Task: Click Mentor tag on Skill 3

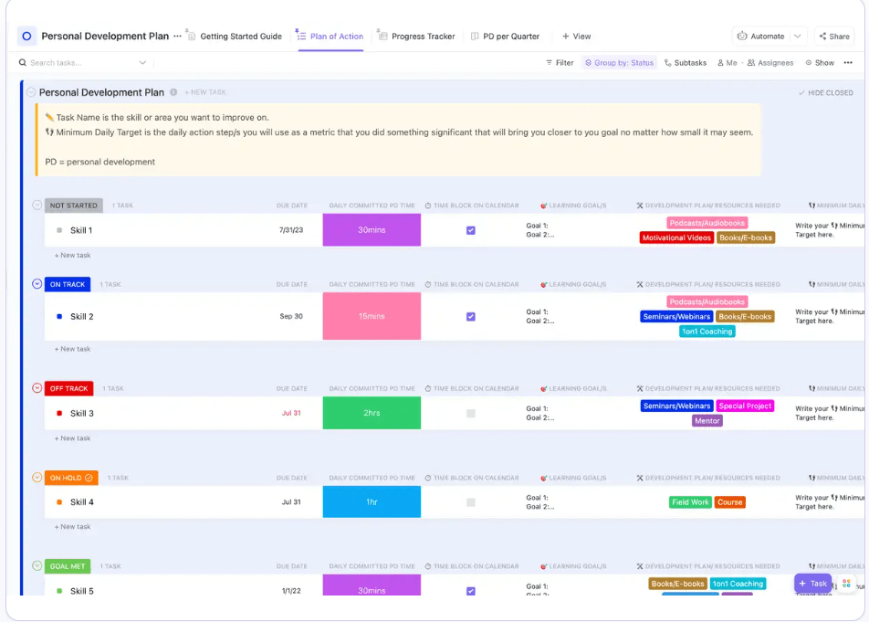Action: [x=707, y=421]
